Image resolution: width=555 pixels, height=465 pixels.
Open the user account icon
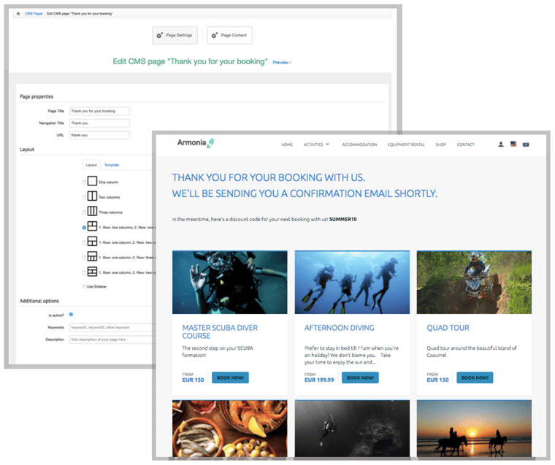(501, 145)
